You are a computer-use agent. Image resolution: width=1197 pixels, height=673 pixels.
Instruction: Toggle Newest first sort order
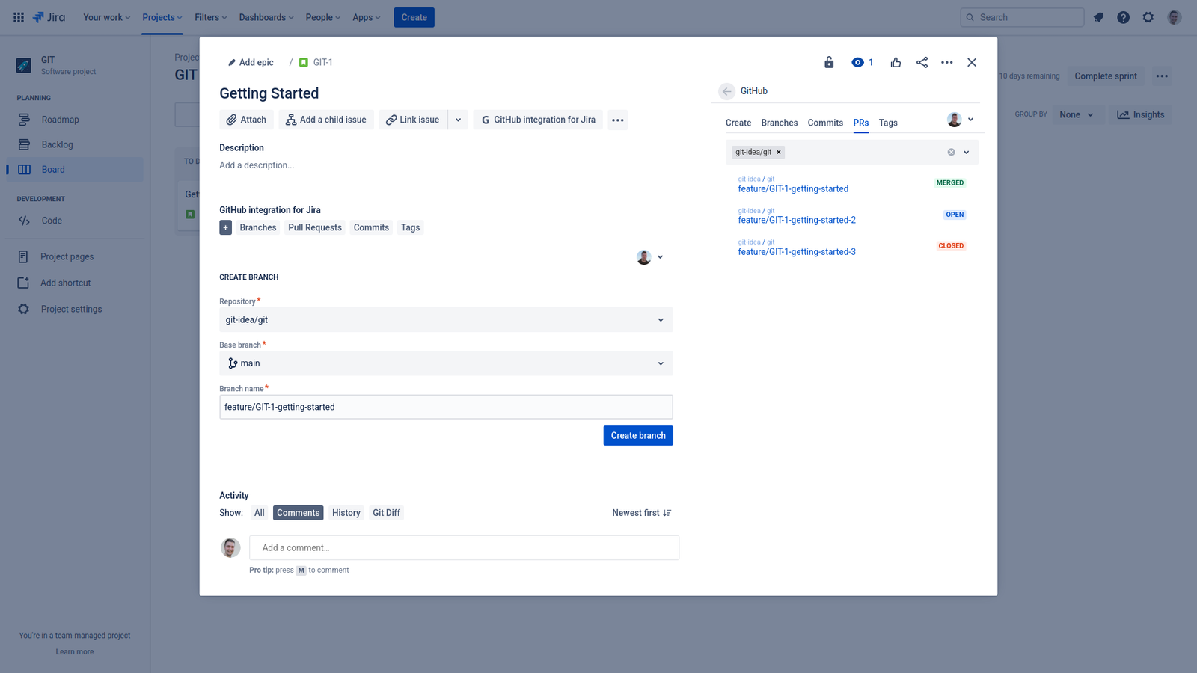[x=642, y=513]
